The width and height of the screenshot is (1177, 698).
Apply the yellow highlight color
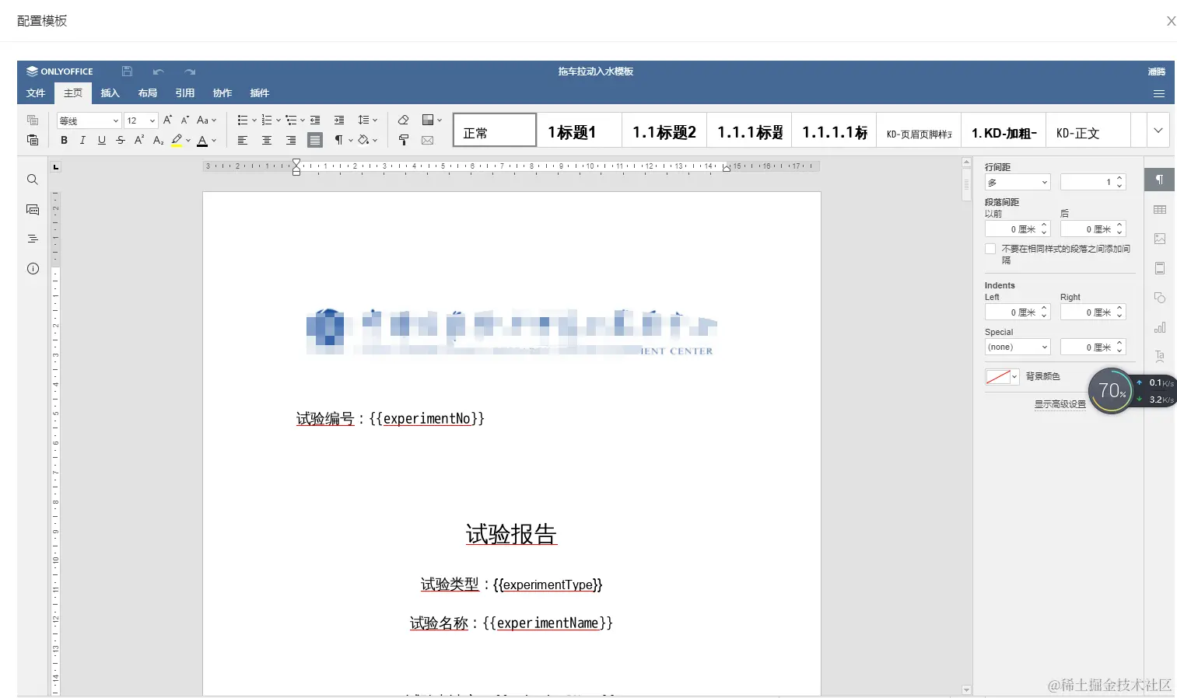pyautogui.click(x=177, y=141)
